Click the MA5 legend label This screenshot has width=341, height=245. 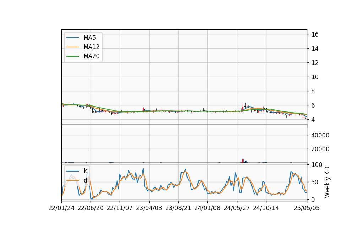pos(90,38)
